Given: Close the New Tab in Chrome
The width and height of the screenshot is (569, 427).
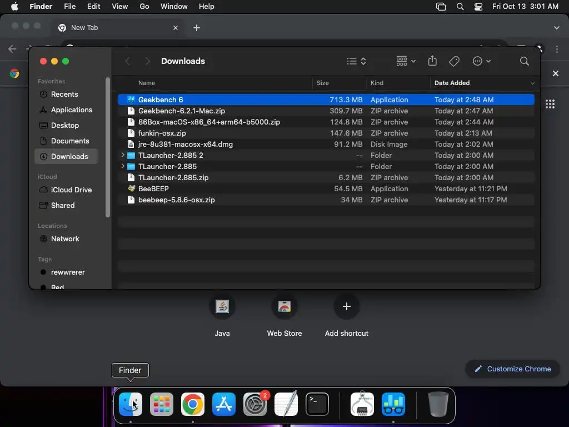Looking at the screenshot, I should tap(176, 28).
